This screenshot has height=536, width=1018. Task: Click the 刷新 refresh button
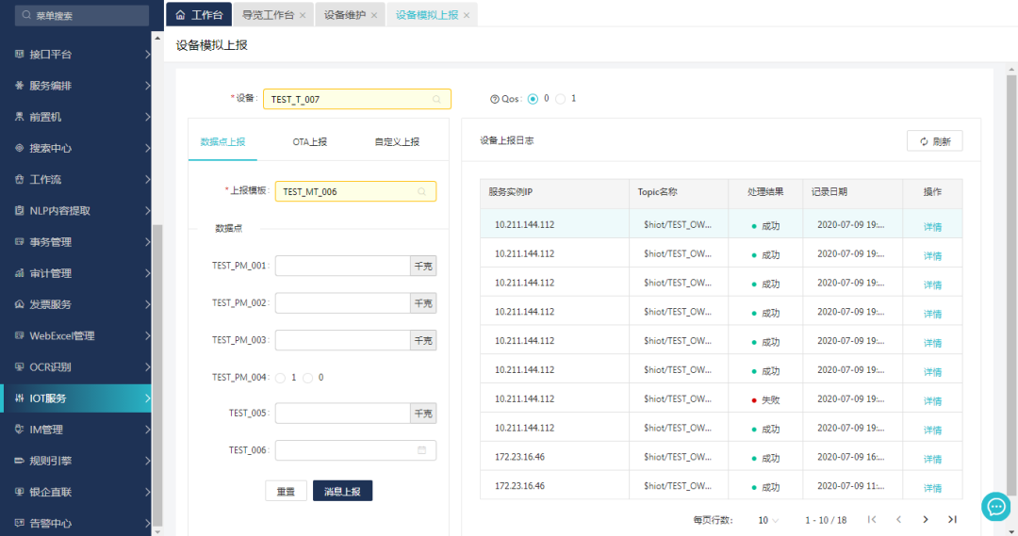click(x=934, y=141)
